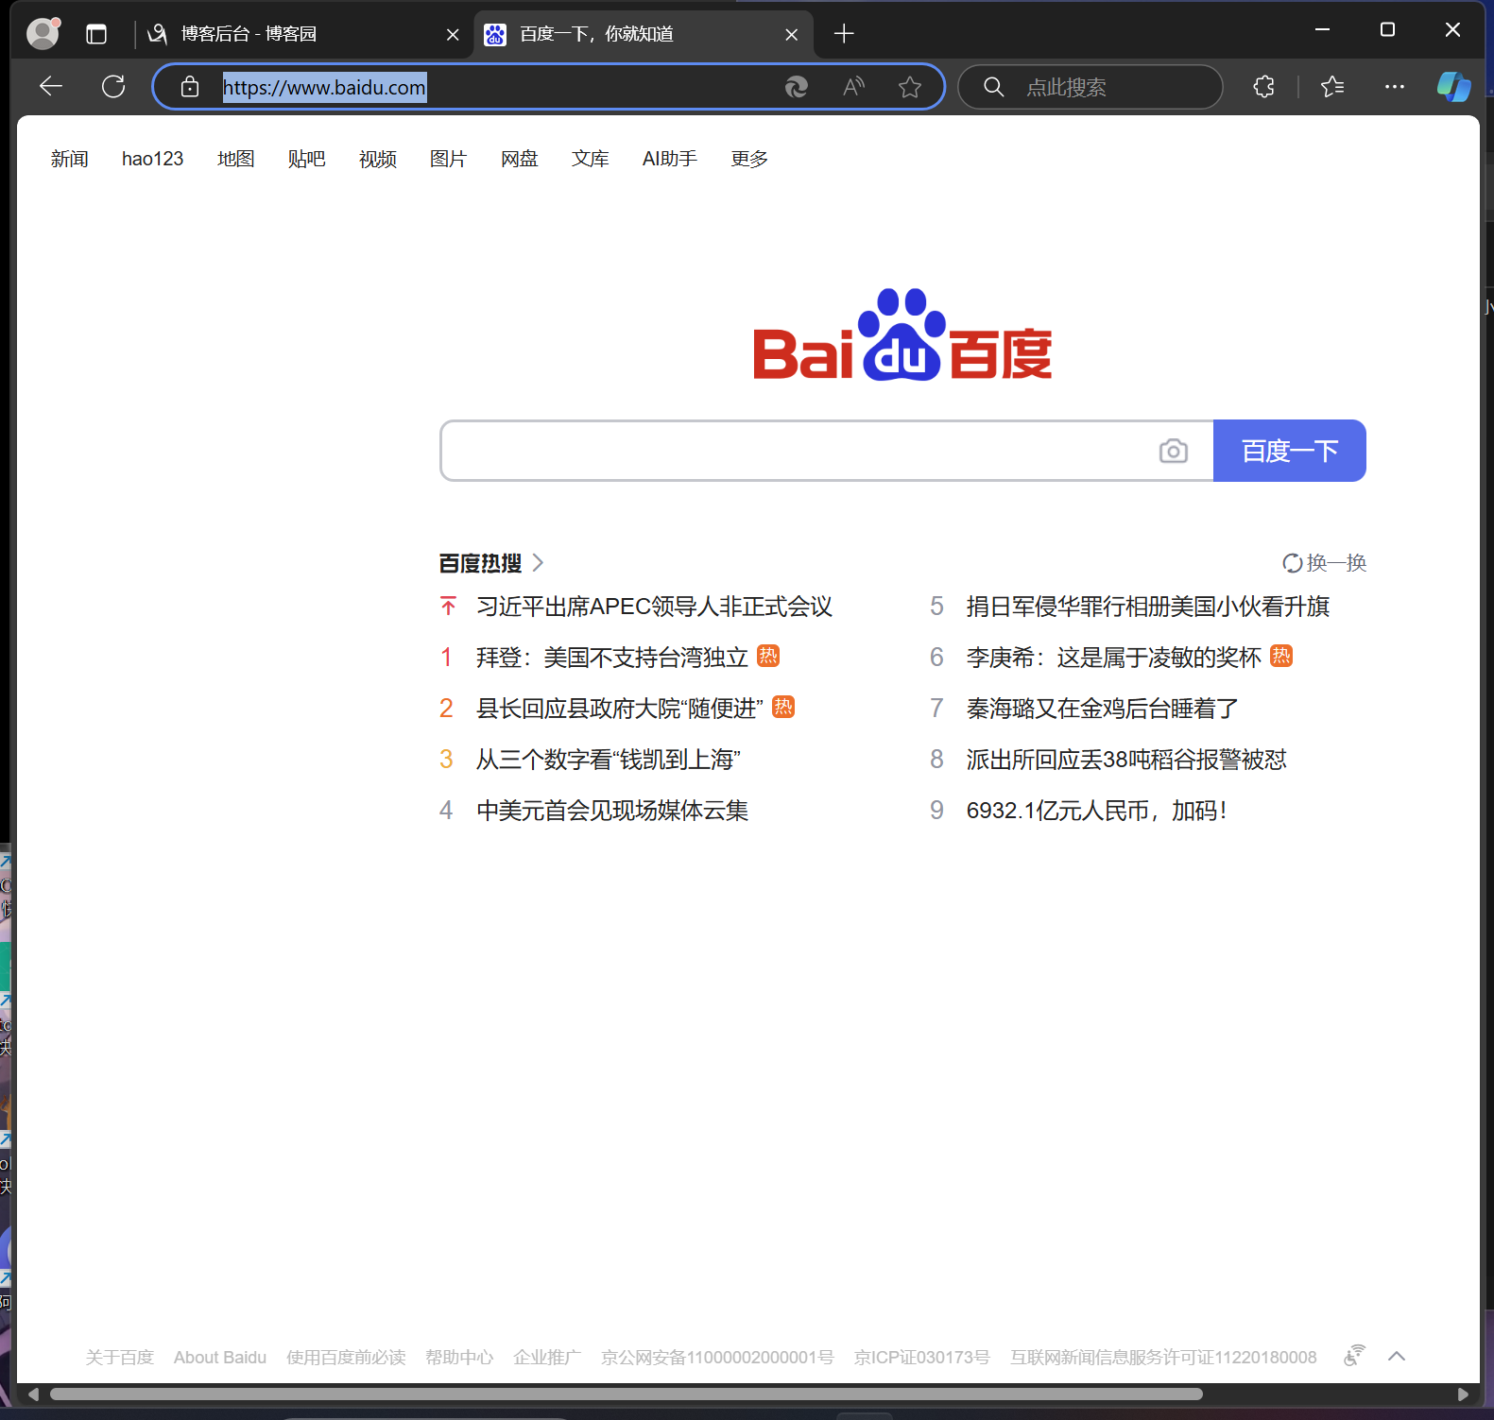Open 互联网新闻信息服务许可证11220180008 link
Image resolution: width=1494 pixels, height=1420 pixels.
(1163, 1358)
